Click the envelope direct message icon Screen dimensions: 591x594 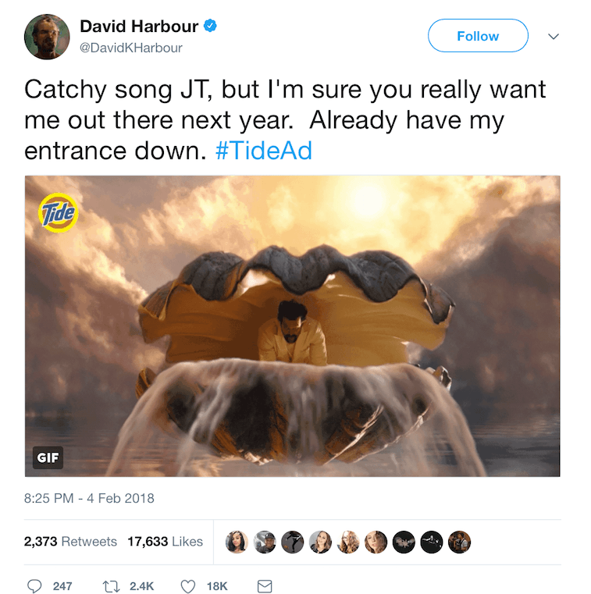265,586
